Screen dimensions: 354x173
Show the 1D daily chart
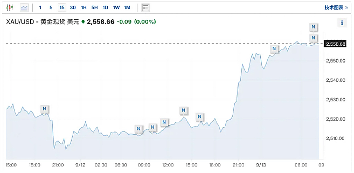click(105, 7)
